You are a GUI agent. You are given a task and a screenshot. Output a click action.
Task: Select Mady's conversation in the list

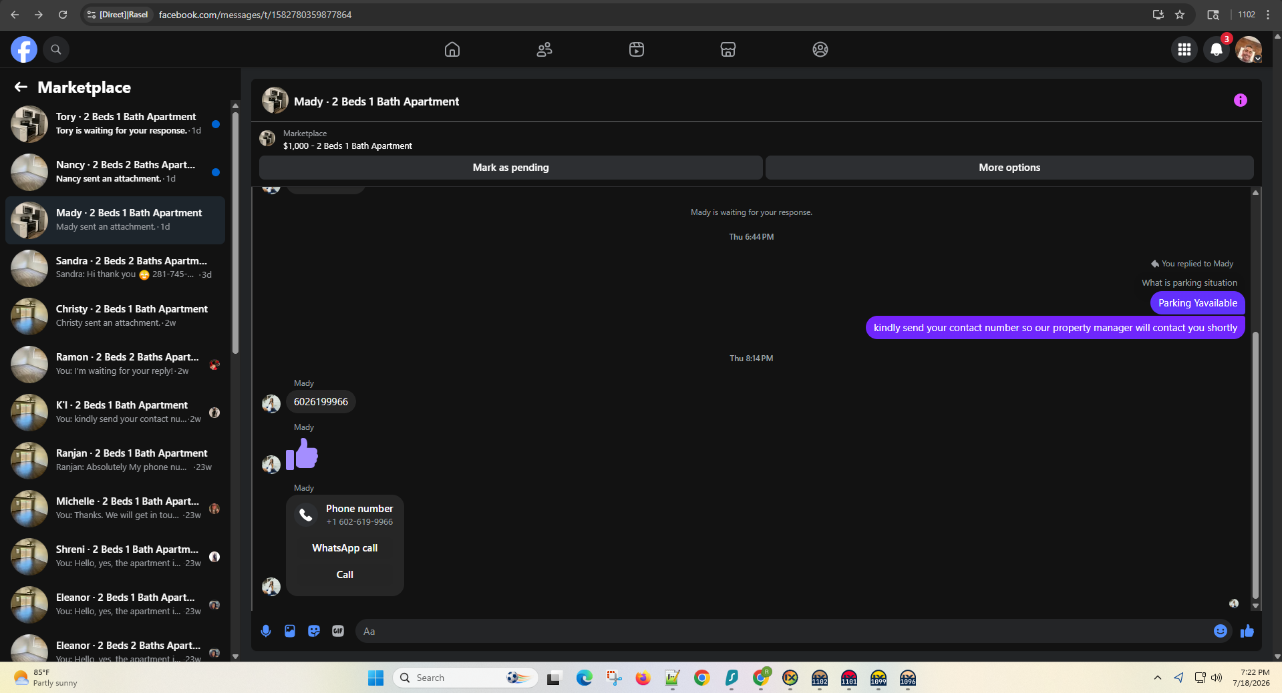pos(115,220)
